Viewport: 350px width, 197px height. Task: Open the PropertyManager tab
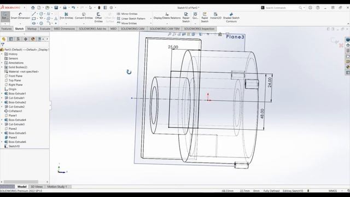11,39
